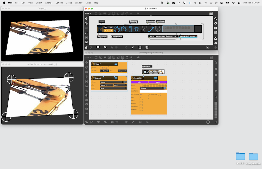The height and width of the screenshot is (169, 262).
Task: Open the mesh dropdown in Viewport node
Action: (113, 88)
